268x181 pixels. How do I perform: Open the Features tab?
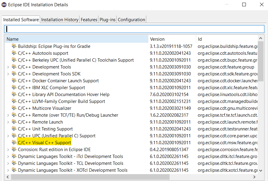coord(89,20)
